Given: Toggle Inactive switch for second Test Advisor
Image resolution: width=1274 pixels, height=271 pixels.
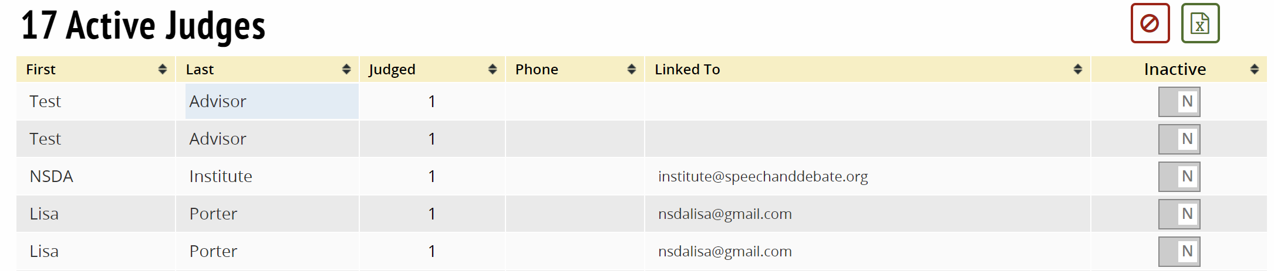Looking at the screenshot, I should click(x=1179, y=139).
